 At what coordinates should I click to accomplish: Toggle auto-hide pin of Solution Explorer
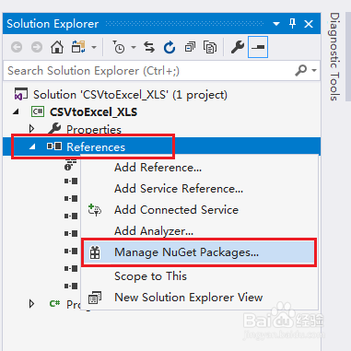(292, 23)
